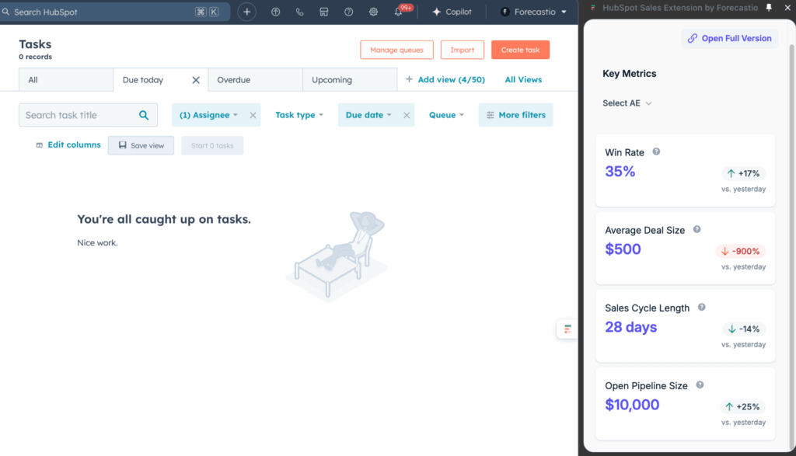Expand the Select AE dropdown
Image resolution: width=796 pixels, height=456 pixels.
pyautogui.click(x=627, y=103)
